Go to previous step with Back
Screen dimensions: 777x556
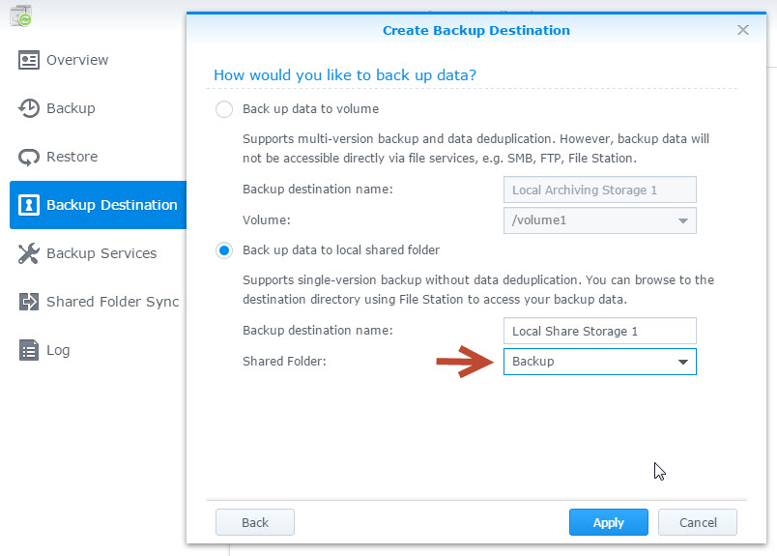255,522
